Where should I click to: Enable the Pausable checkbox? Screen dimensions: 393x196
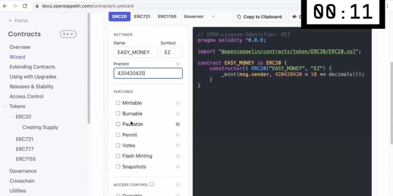coord(118,124)
